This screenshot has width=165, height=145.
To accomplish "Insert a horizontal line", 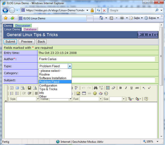I will [89, 93].
